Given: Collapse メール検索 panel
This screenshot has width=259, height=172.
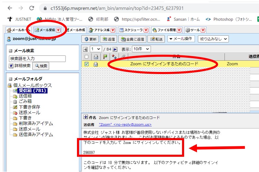Looking at the screenshot, I should coord(10,51).
